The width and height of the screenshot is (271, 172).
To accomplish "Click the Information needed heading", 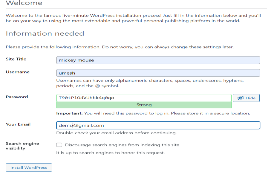I will 45,34.
